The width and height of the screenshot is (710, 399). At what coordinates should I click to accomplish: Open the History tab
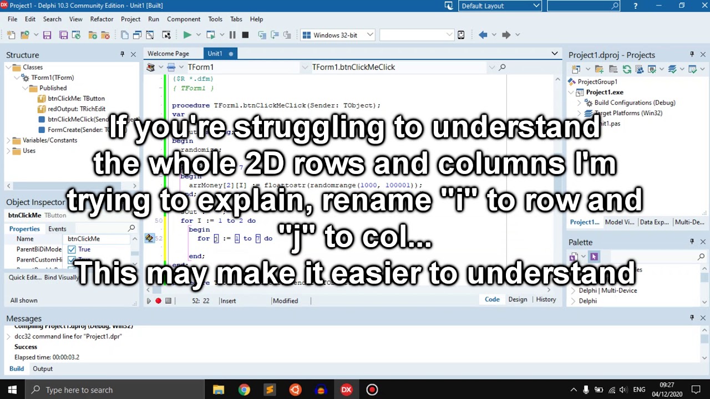click(546, 299)
